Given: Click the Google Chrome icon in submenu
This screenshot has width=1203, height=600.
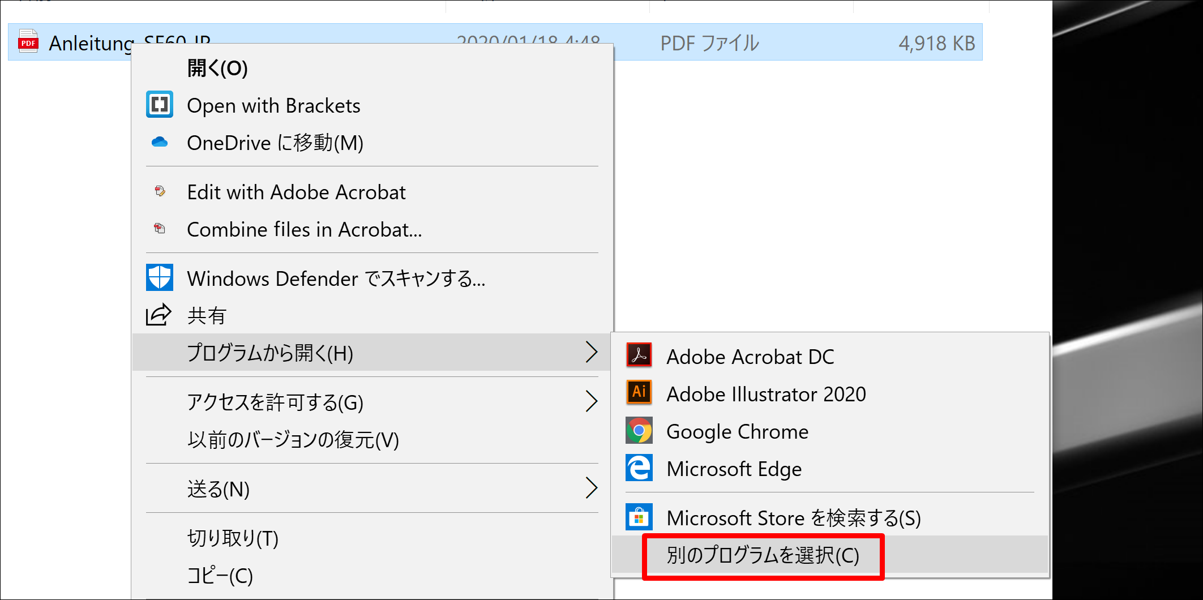Looking at the screenshot, I should pos(639,431).
